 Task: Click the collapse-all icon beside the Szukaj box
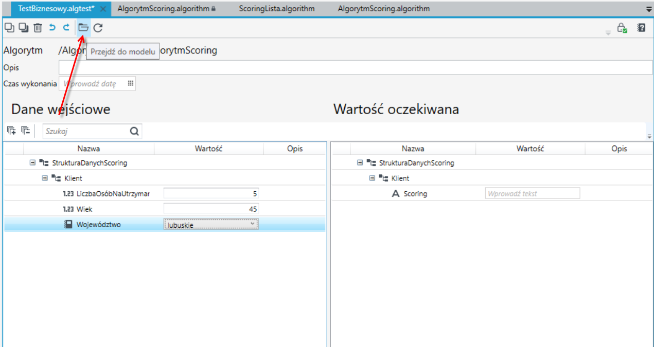coord(26,131)
